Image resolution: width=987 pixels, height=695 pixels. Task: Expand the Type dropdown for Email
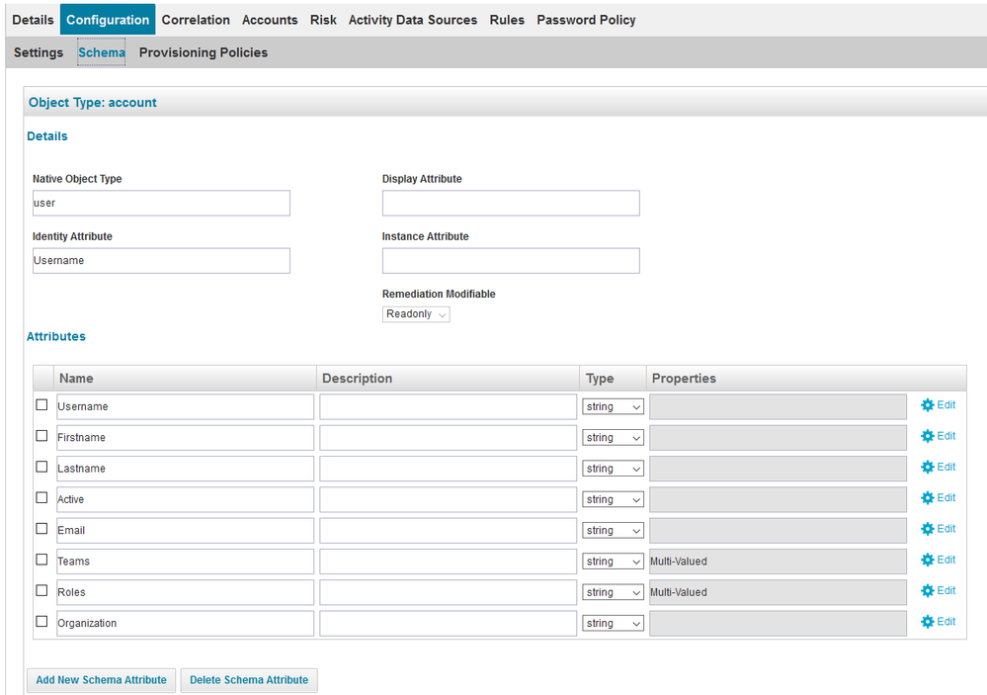pyautogui.click(x=613, y=531)
